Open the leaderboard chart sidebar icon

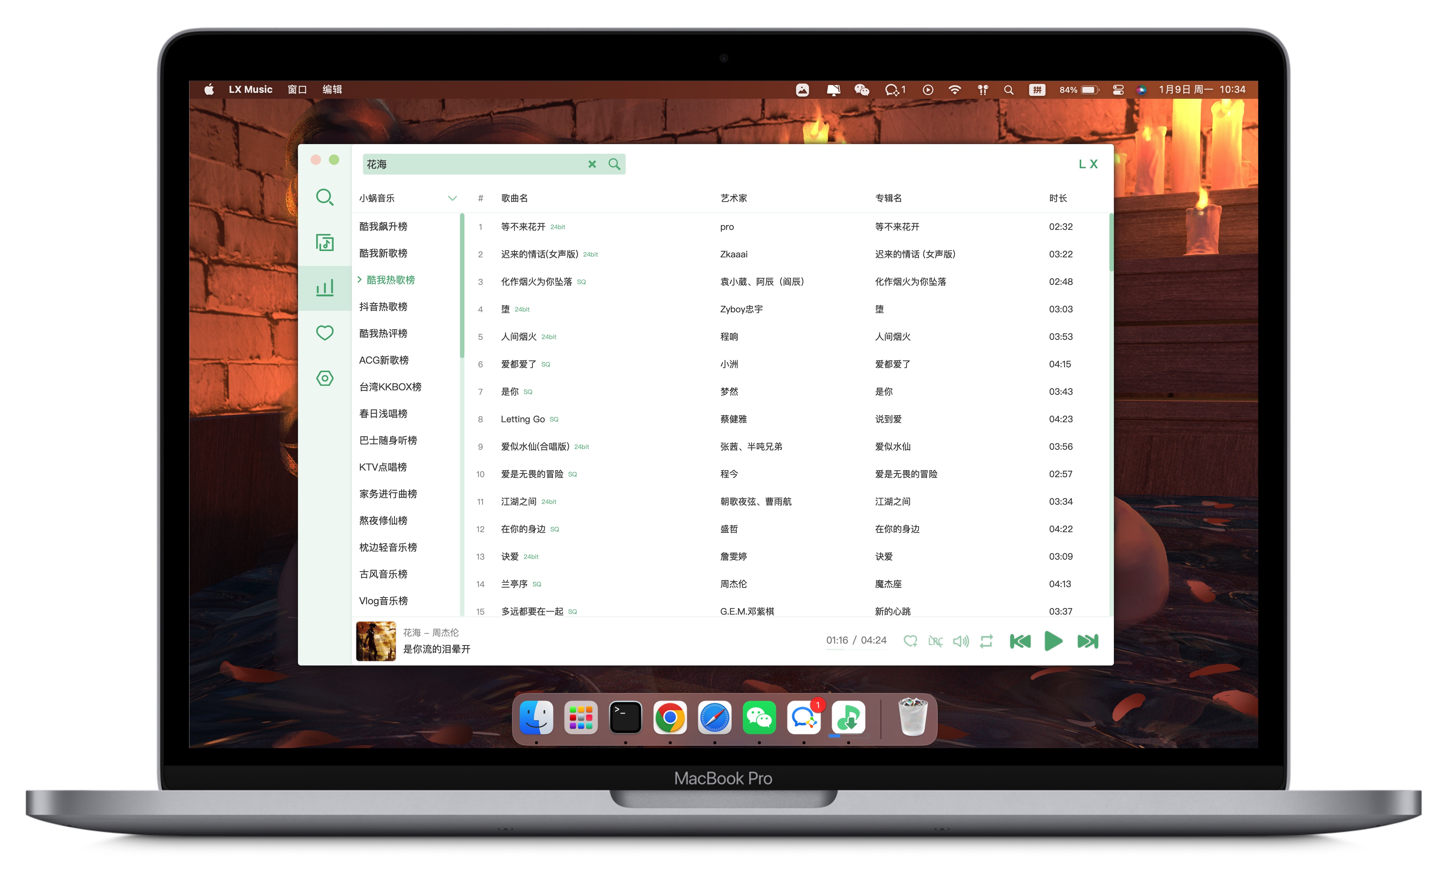(x=324, y=287)
